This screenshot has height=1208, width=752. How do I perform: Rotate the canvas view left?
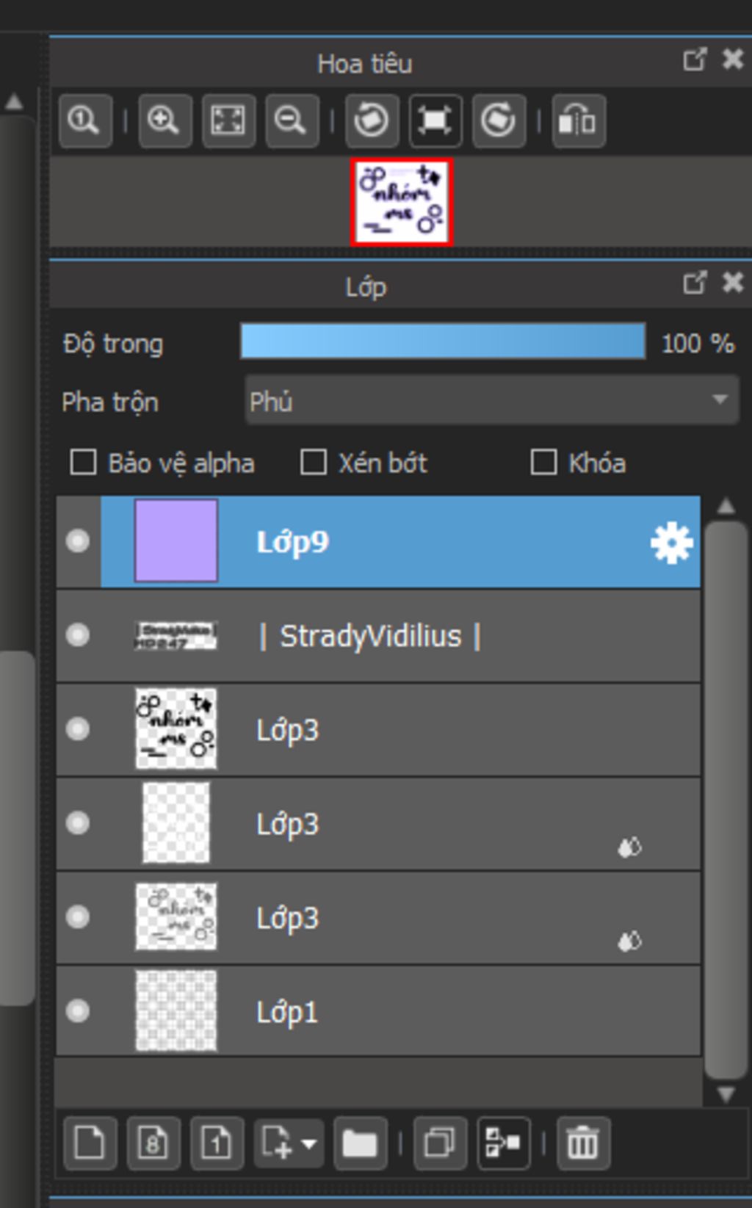(372, 120)
